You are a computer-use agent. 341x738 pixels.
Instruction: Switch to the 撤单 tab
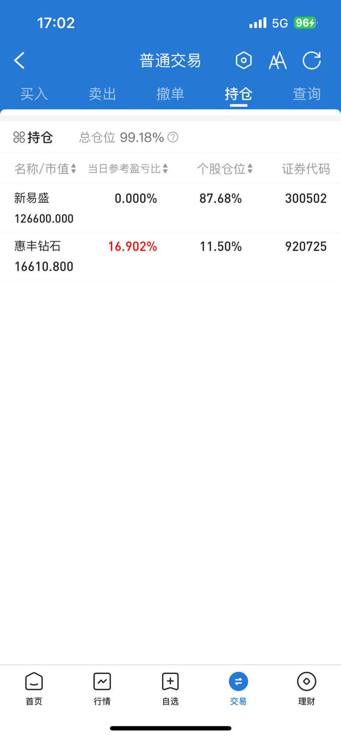tap(170, 94)
